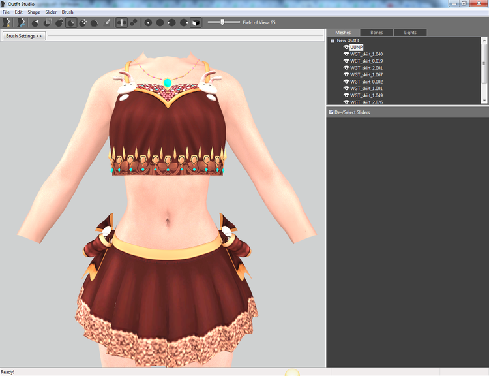The width and height of the screenshot is (489, 376).
Task: Click the New Project toolbar icon with star
Action: pos(7,22)
